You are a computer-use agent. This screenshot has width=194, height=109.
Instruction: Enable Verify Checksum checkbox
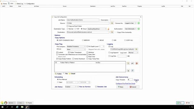coord(73,59)
